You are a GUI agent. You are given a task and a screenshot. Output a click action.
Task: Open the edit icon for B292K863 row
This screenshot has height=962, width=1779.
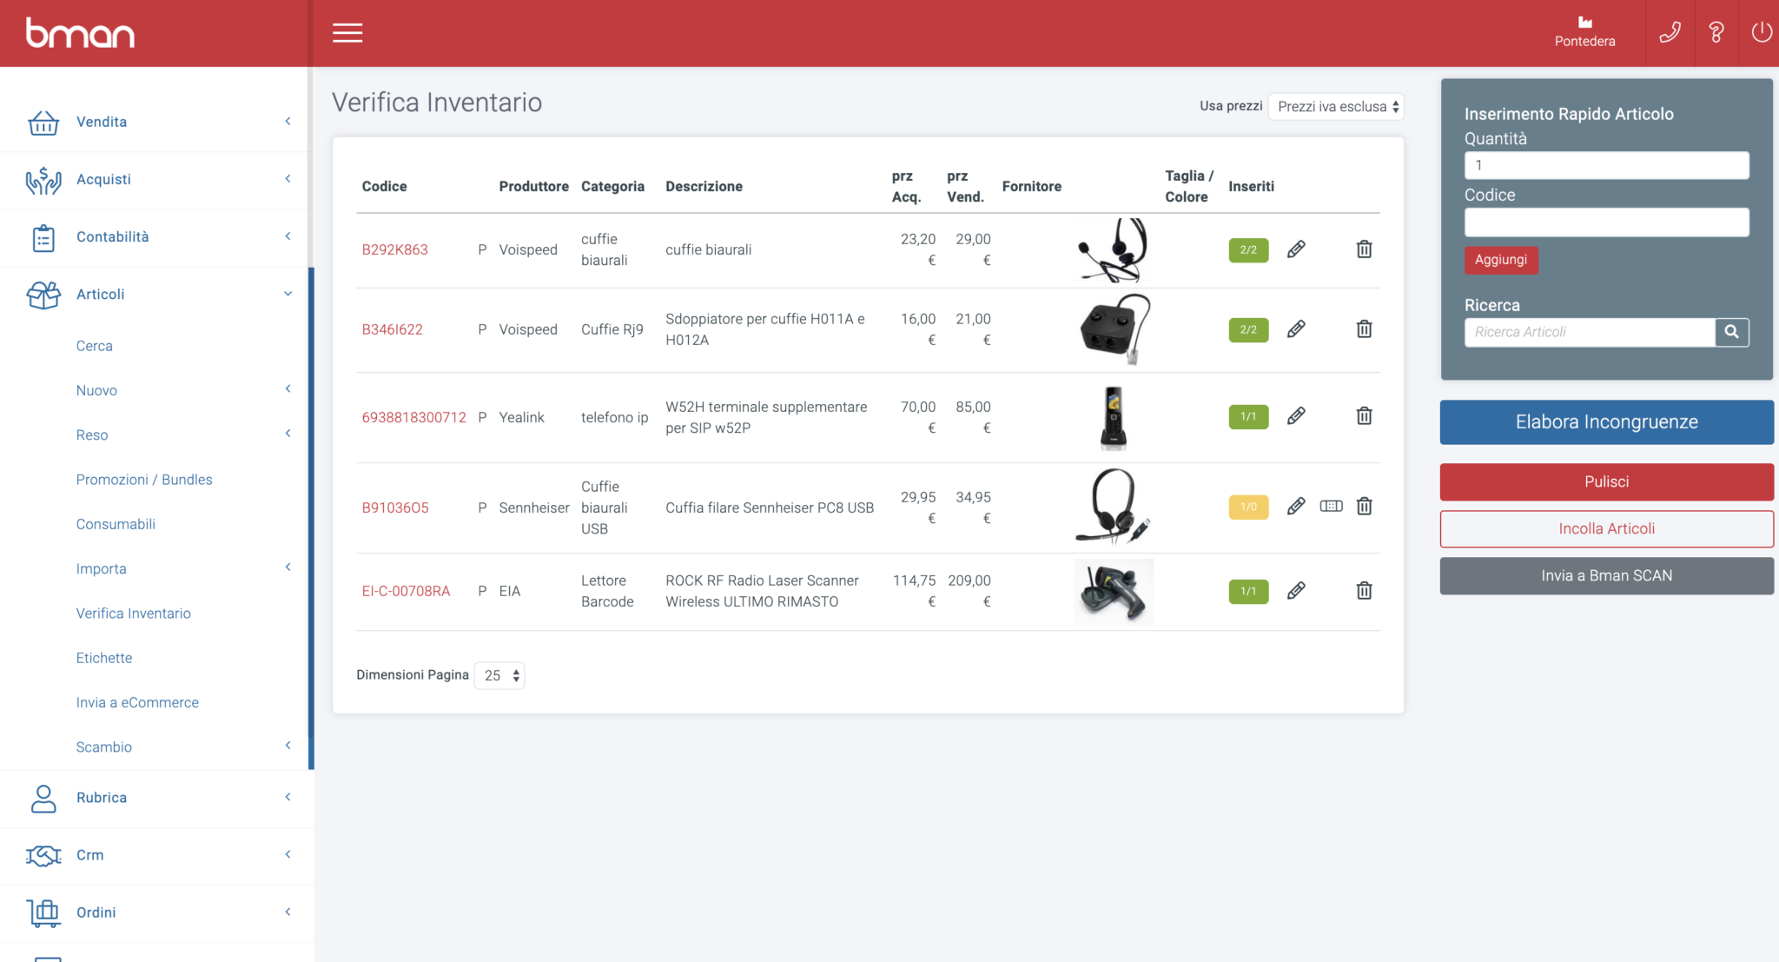click(x=1296, y=249)
